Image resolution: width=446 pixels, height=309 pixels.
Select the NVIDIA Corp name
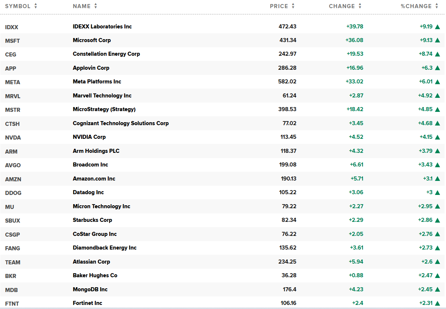coord(89,137)
